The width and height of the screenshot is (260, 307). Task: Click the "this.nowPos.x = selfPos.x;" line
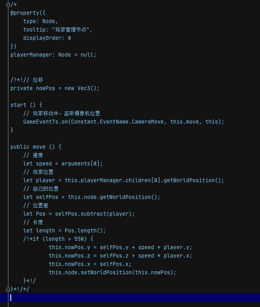pyautogui.click(x=90, y=264)
